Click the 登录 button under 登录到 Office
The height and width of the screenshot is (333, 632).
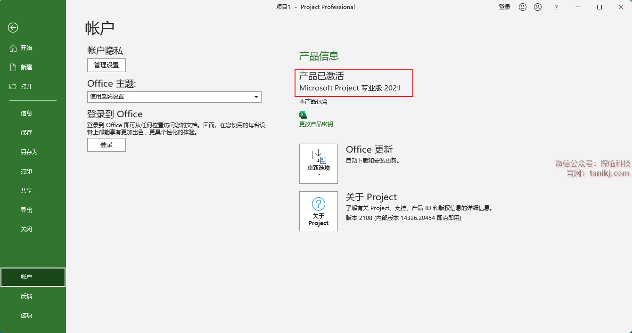[x=107, y=145]
